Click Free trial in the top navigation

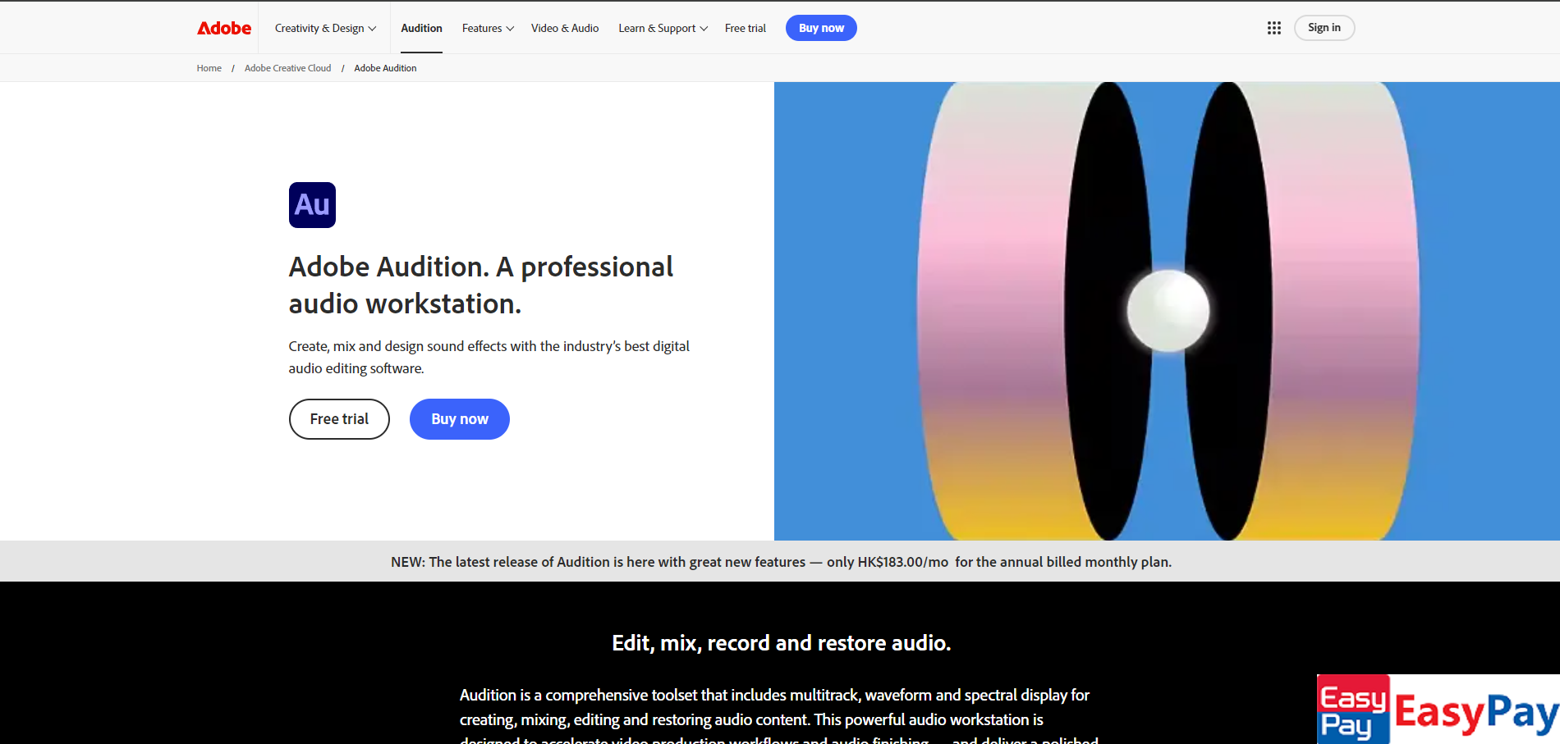tap(746, 28)
